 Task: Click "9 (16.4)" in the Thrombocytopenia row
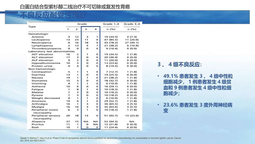(x=112, y=49)
